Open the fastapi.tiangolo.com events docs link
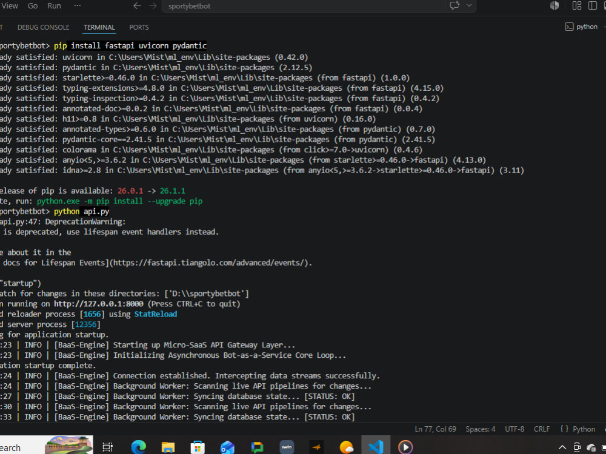 210,263
